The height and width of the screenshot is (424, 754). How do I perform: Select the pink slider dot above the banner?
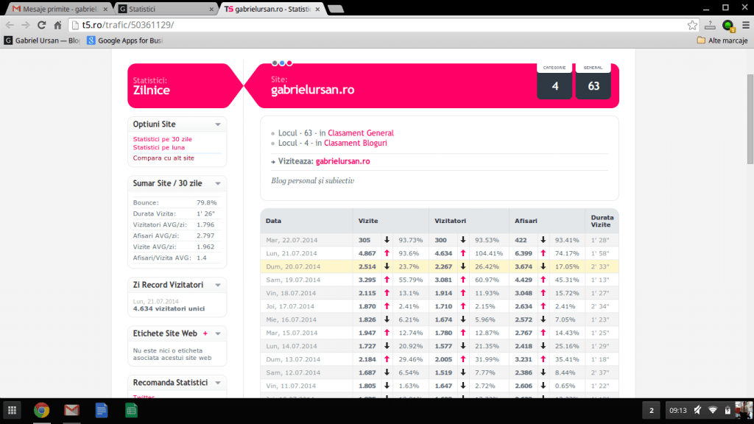(x=289, y=63)
